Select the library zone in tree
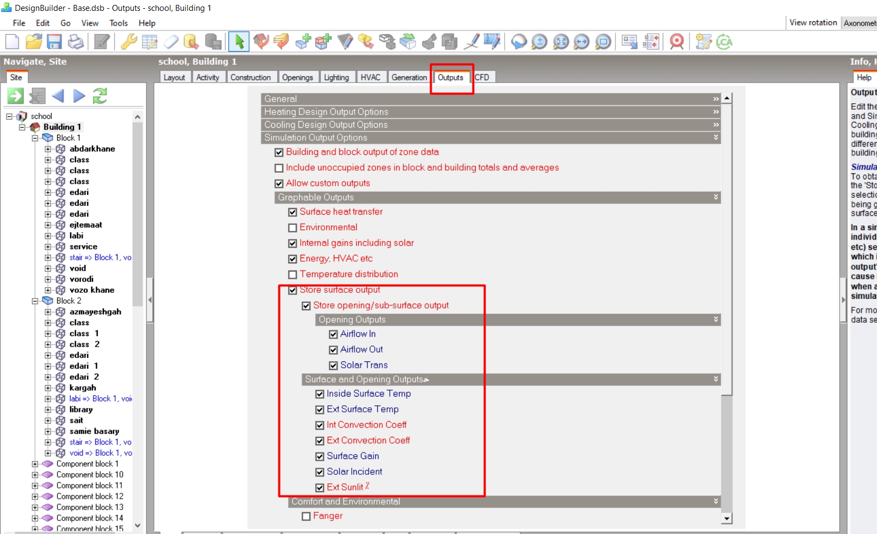 click(x=81, y=410)
